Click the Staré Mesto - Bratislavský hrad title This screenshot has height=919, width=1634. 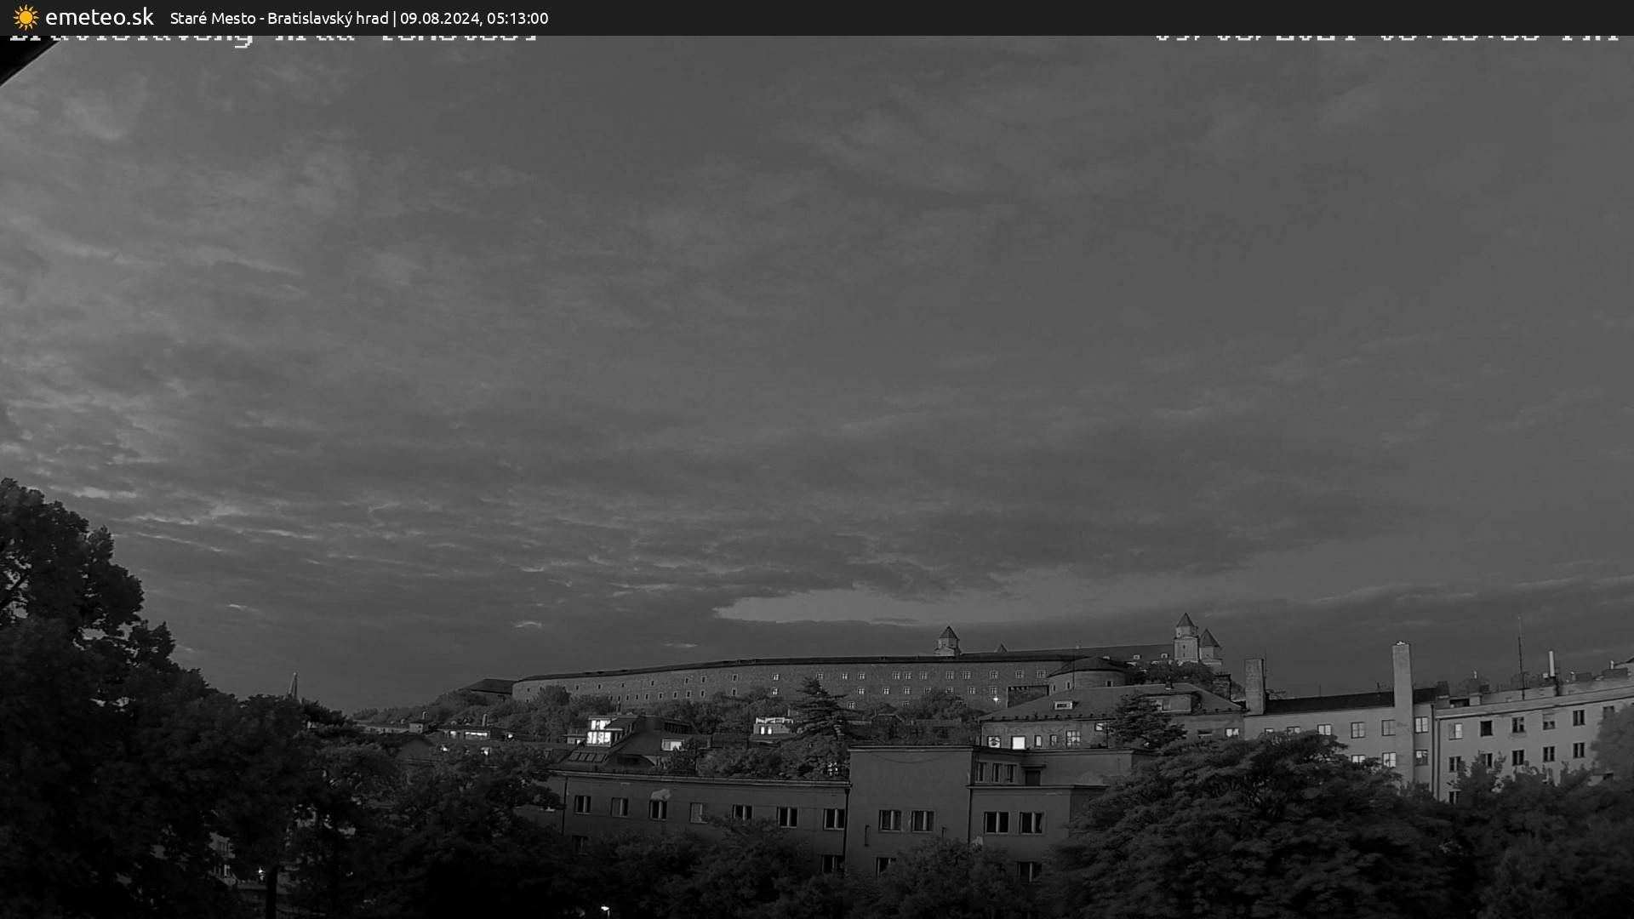coord(279,18)
